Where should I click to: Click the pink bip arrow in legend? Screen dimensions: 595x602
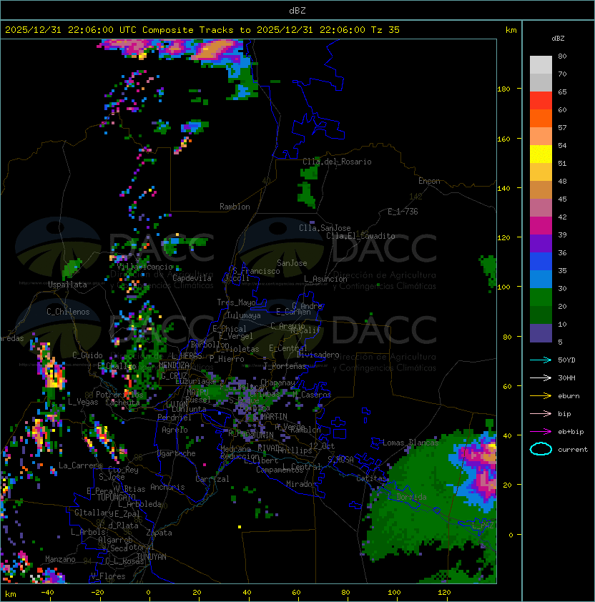(541, 413)
